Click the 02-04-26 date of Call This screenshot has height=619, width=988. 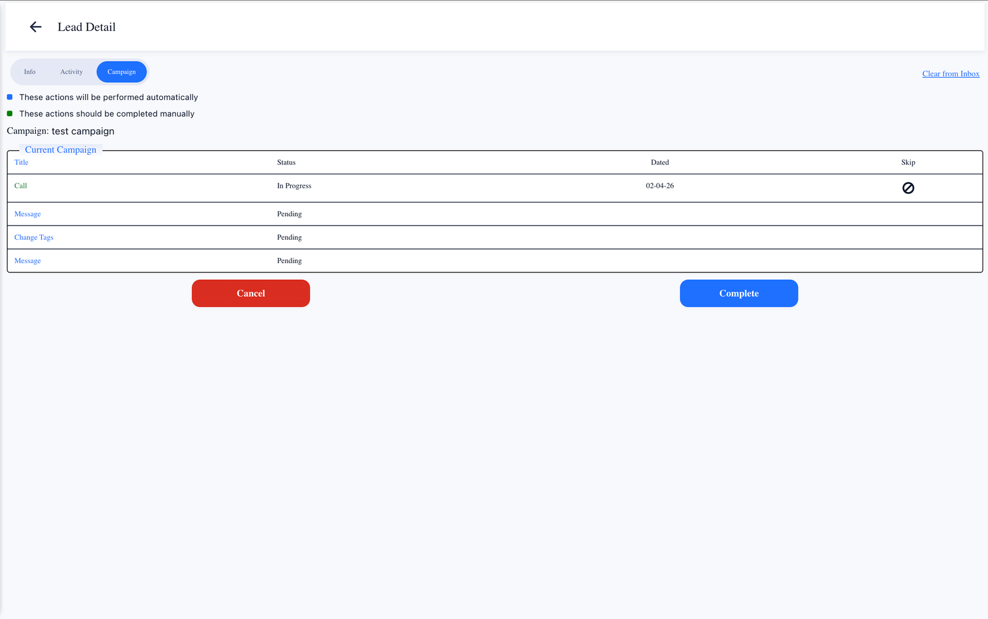pos(659,186)
